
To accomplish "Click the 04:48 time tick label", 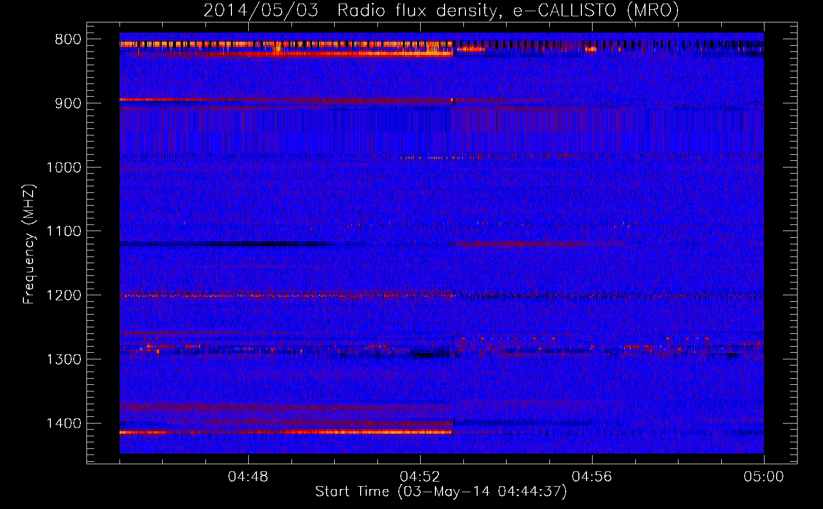I will coord(248,477).
